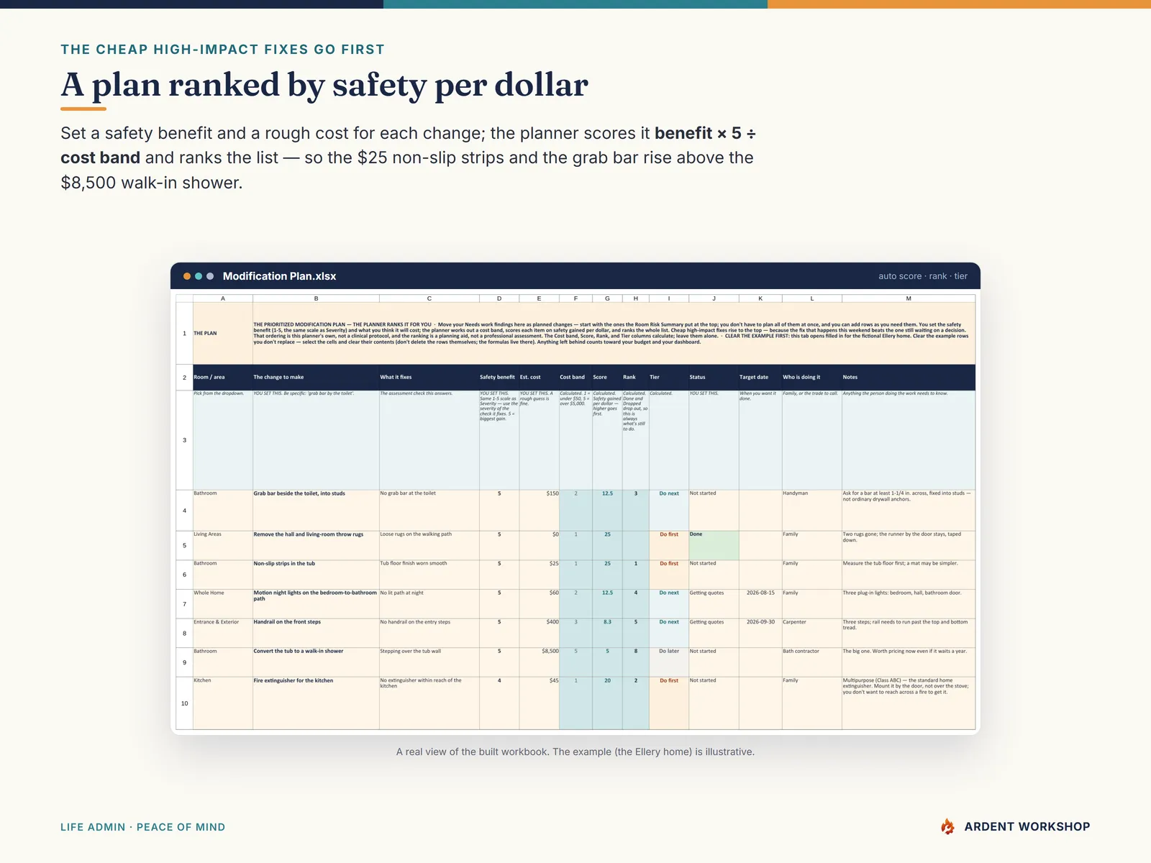Image resolution: width=1151 pixels, height=863 pixels.
Task: Click the 'Who is doing it' heading cell
Action: point(812,377)
